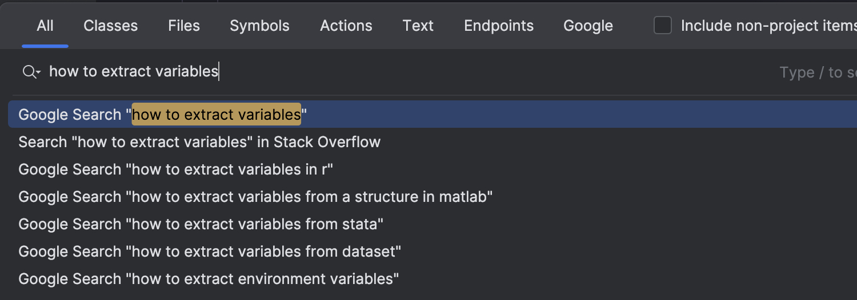The width and height of the screenshot is (857, 300).
Task: Select Google Search "how to extract variables" result
Action: 432,115
